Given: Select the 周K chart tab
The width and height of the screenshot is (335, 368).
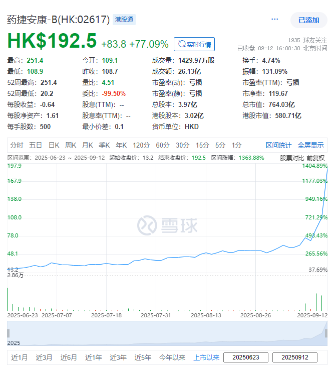Looking at the screenshot, I should (x=71, y=145).
